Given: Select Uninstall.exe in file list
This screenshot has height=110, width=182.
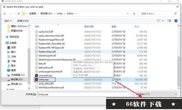Looking at the screenshot, I should pos(46,76).
